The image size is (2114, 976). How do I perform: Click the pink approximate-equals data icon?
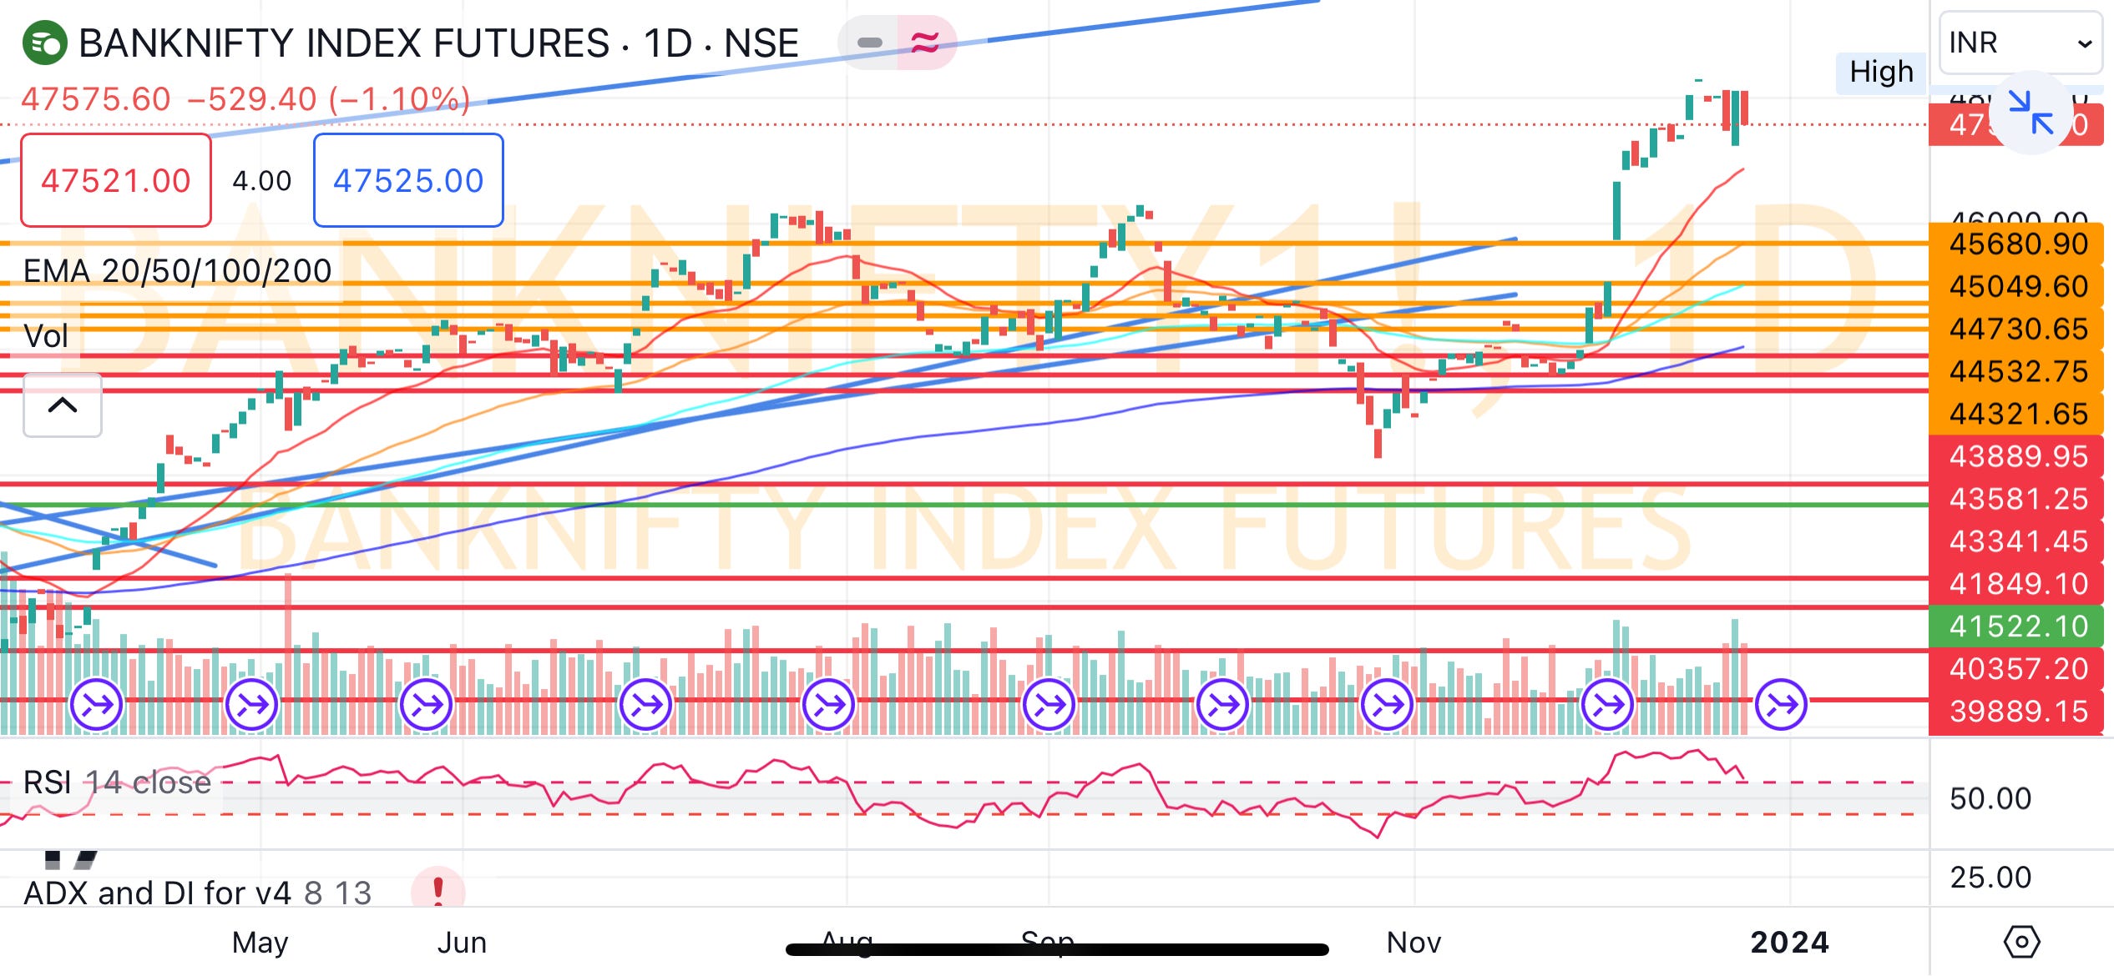tap(925, 42)
